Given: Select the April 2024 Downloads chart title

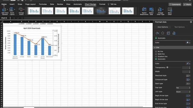Looking at the screenshot, I should 32,28.
